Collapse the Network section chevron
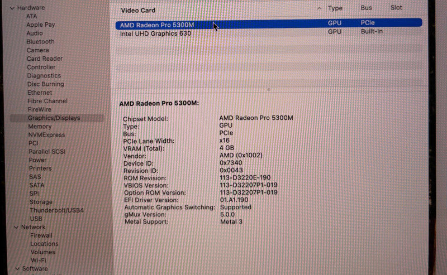Screen dimensions: 447x275 point(16,227)
